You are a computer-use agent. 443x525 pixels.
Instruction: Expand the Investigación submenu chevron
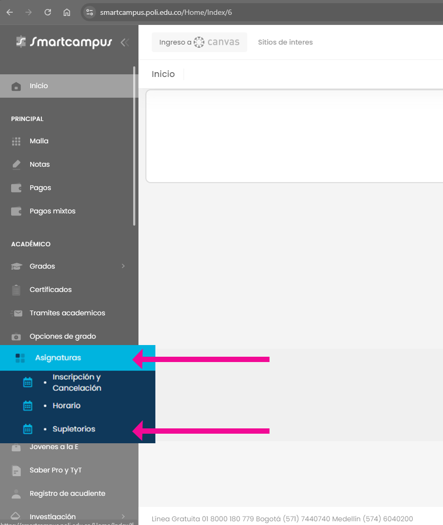tap(123, 517)
